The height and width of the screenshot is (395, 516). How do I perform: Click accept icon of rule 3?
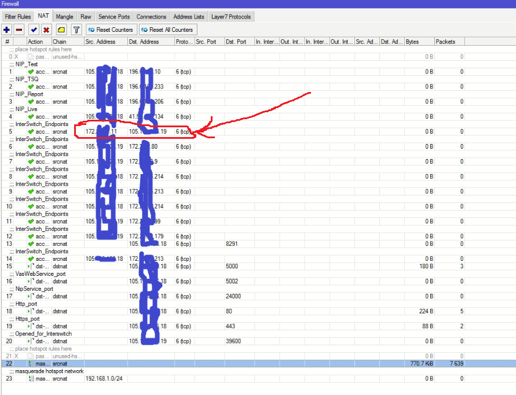click(31, 102)
